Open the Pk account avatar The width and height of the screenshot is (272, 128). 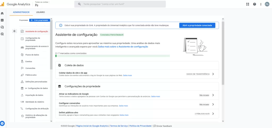[x=267, y=4]
